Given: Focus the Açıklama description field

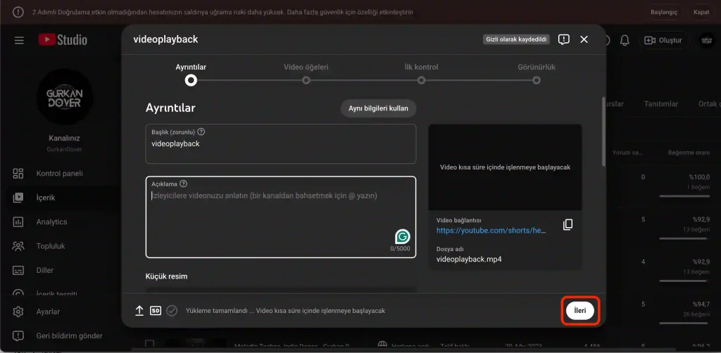Looking at the screenshot, I should click(281, 217).
